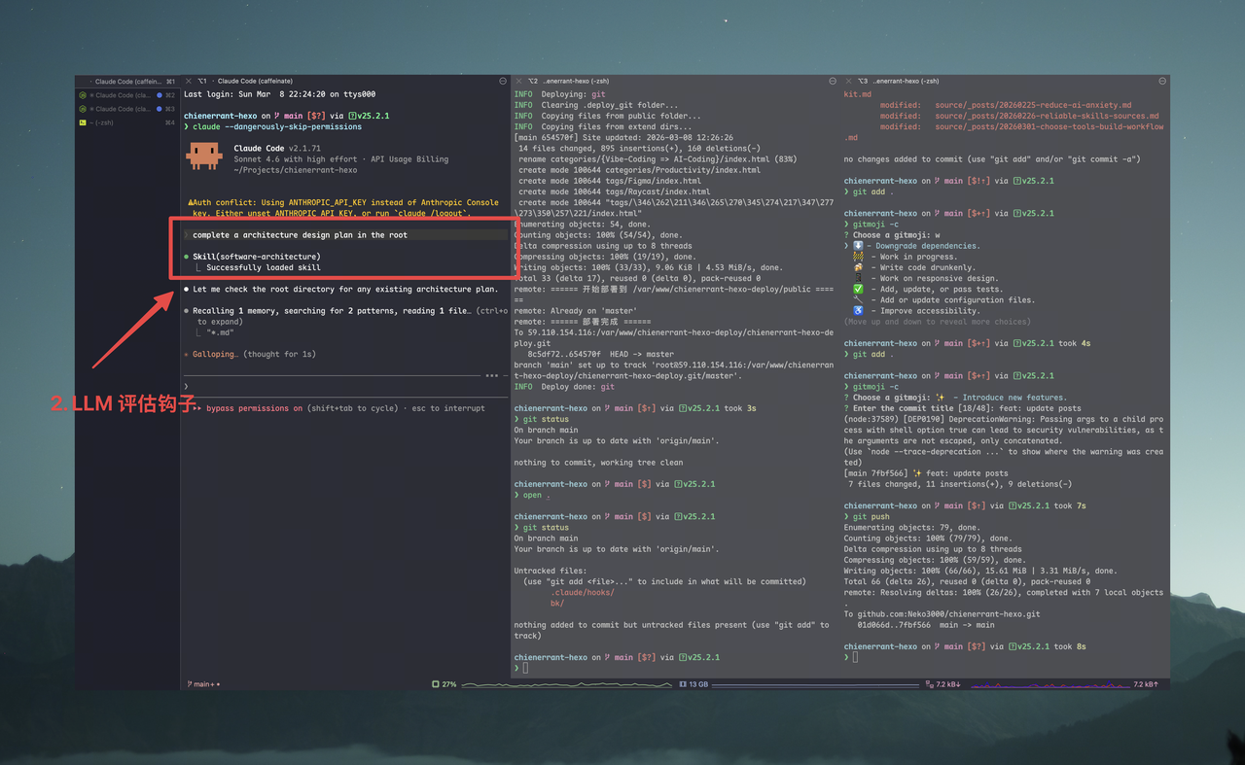Click the CPU usage 27% status indicator

coord(444,684)
